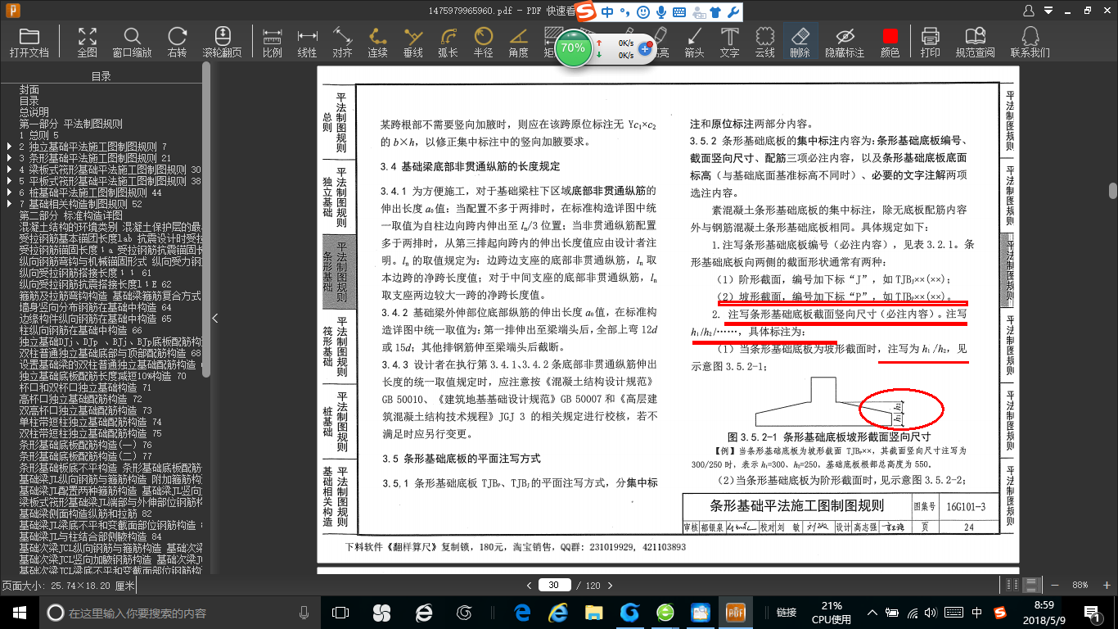
Task: Select the 角度 angle measure tool
Action: pyautogui.click(x=518, y=43)
